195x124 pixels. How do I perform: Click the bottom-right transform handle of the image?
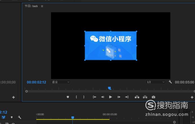(137, 60)
